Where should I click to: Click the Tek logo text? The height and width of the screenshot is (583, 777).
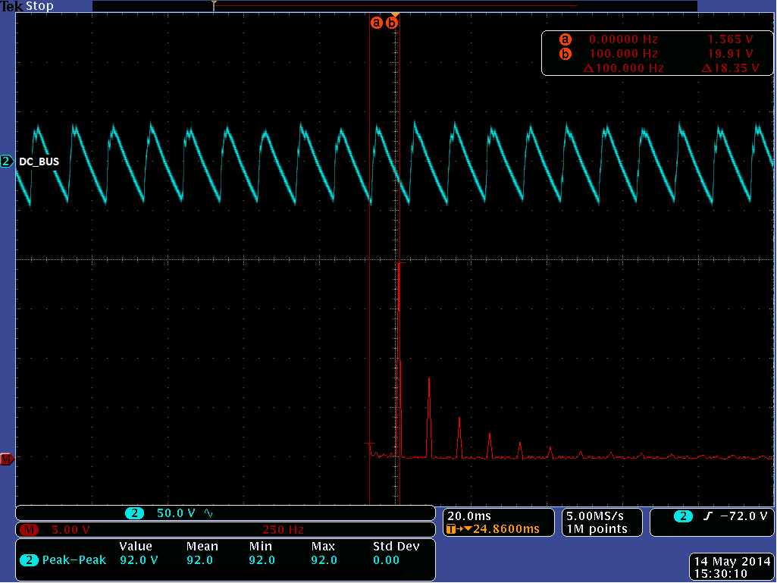(11, 7)
